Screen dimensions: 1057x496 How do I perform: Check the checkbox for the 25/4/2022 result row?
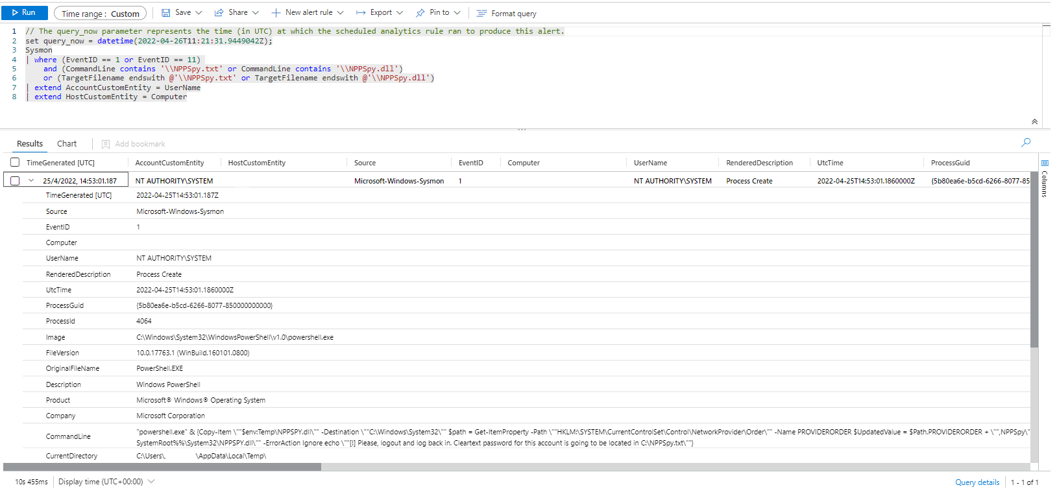(x=15, y=181)
